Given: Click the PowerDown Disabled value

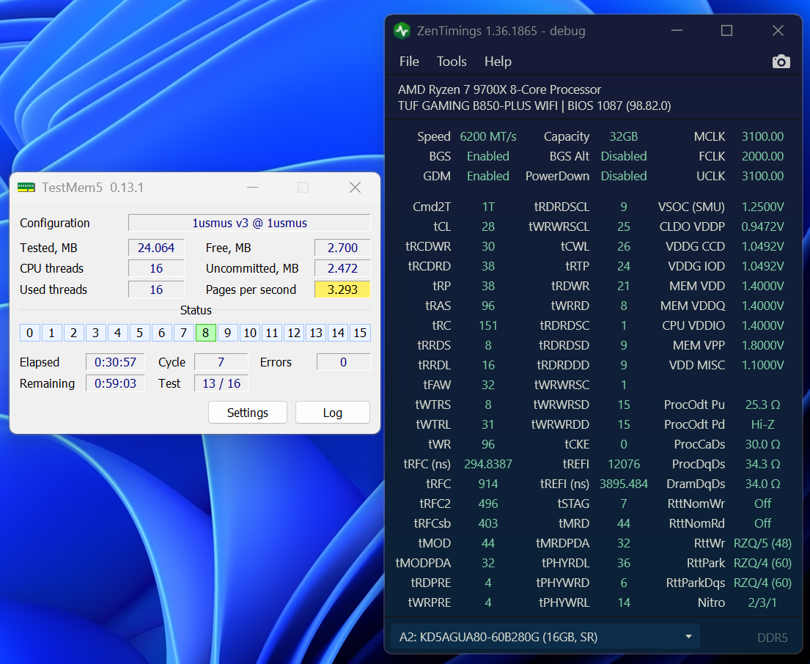Looking at the screenshot, I should tap(624, 176).
